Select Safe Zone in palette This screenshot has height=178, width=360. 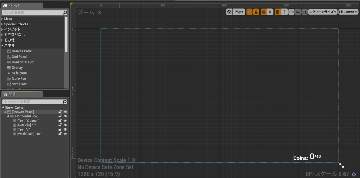click(19, 73)
